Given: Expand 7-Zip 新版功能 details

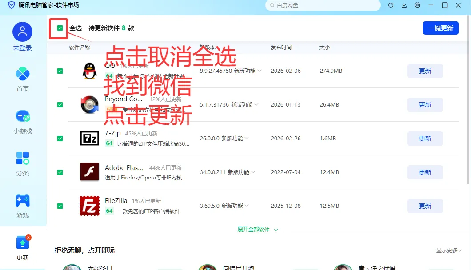Looking at the screenshot, I should coord(235,138).
